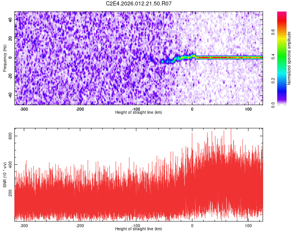This screenshot has width=292, height=233.
Task: Click the -200 tick label under the SNR plot
Action: (80, 225)
